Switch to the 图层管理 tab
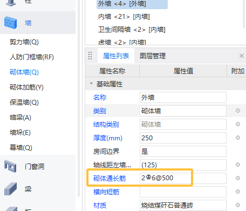This screenshot has width=246, height=211. tap(153, 56)
